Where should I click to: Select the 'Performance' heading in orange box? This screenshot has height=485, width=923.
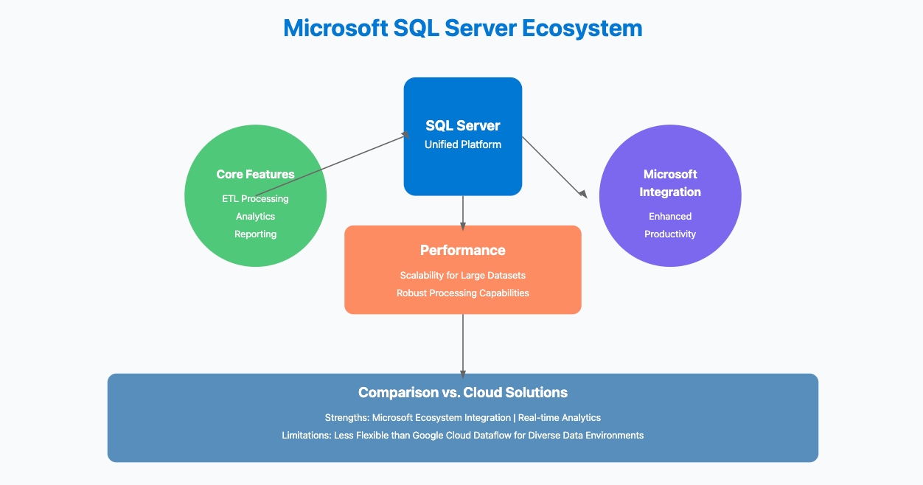[x=462, y=251]
